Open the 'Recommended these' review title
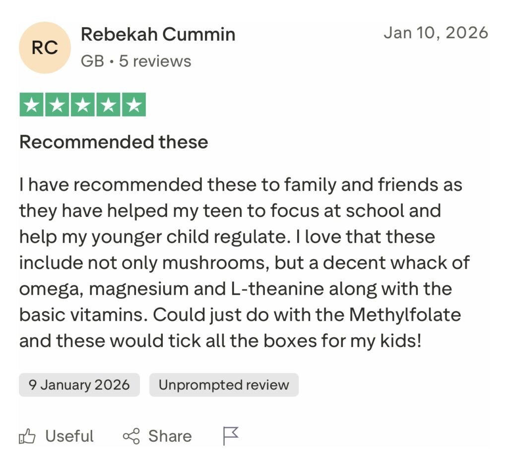The image size is (508, 474). click(114, 142)
